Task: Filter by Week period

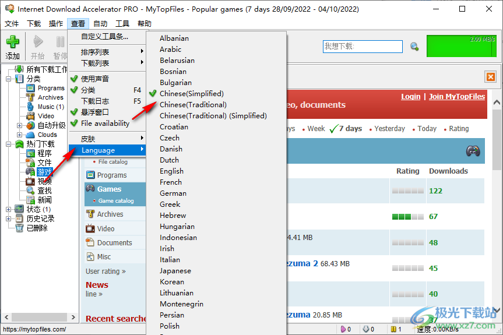Action: tap(316, 129)
